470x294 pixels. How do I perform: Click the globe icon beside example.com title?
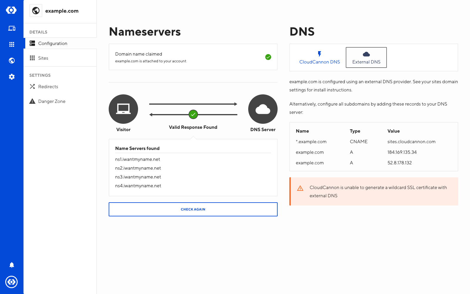[36, 11]
